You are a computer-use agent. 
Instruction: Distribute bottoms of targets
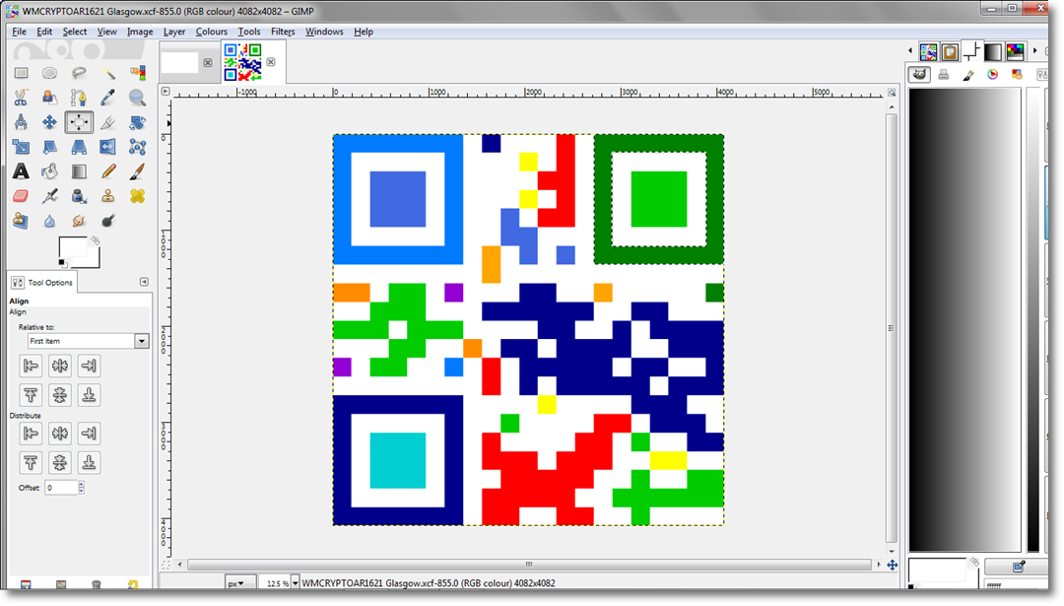coord(89,462)
